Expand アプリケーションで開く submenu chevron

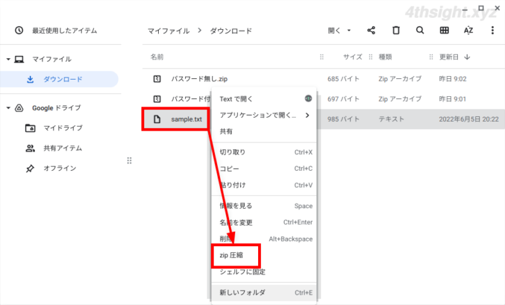(307, 115)
